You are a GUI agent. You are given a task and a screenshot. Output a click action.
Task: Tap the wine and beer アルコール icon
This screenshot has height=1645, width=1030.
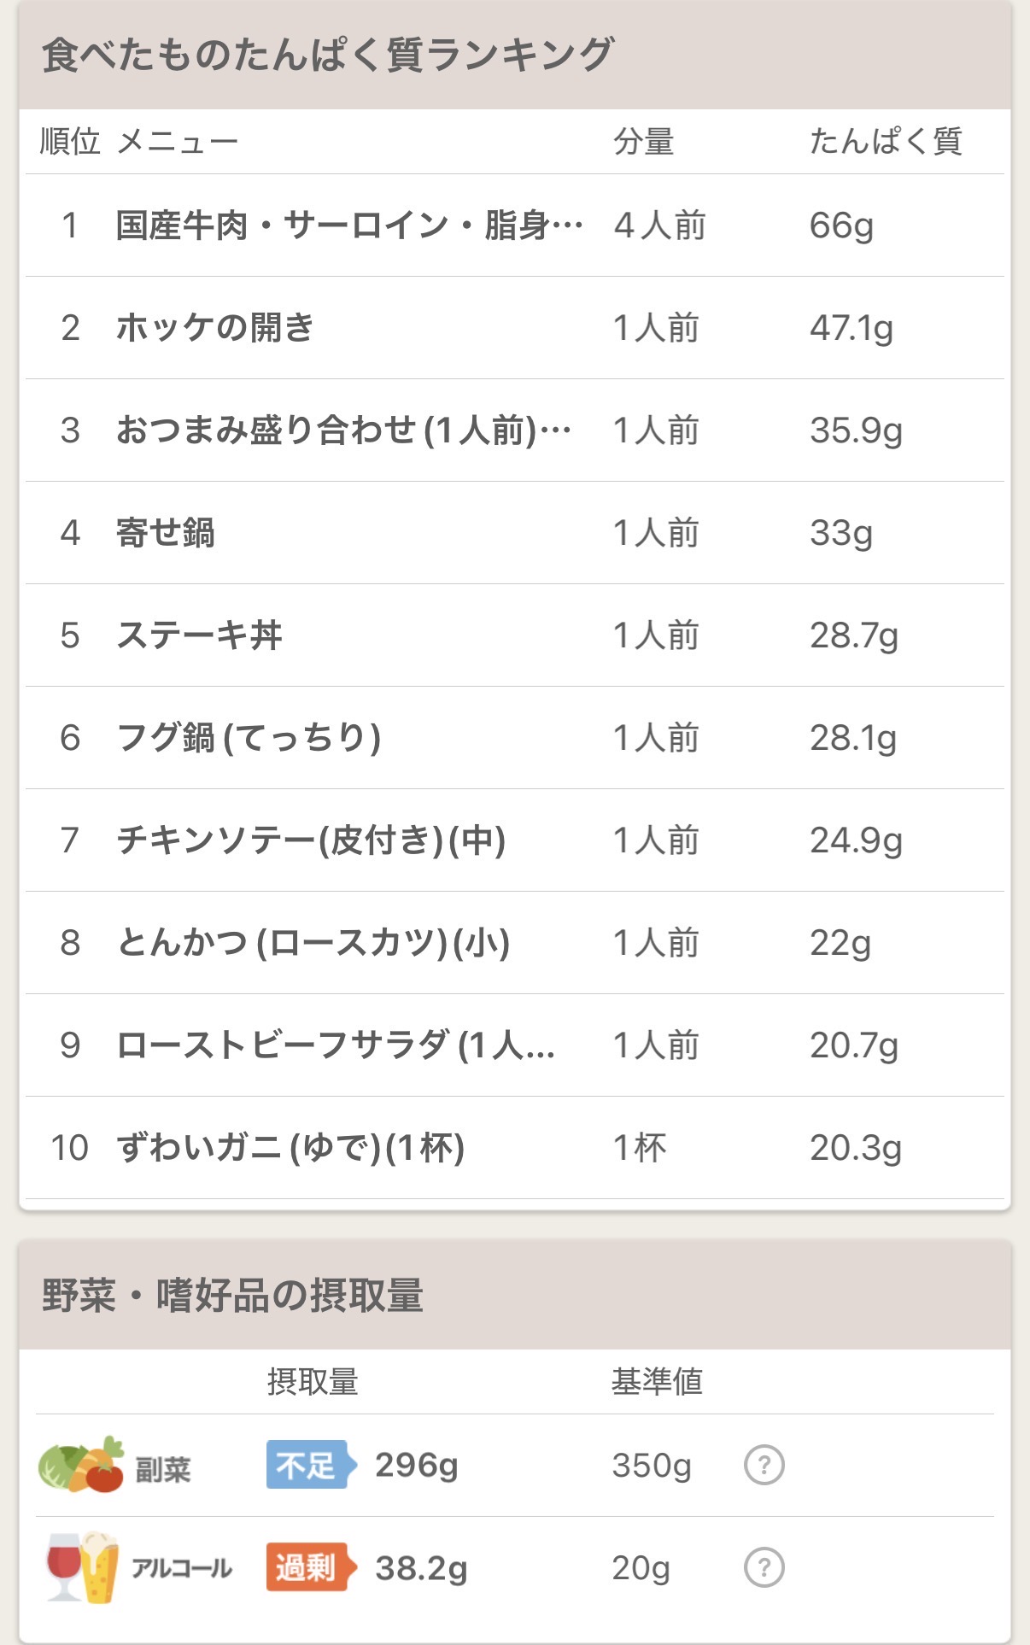pyautogui.click(x=81, y=1568)
